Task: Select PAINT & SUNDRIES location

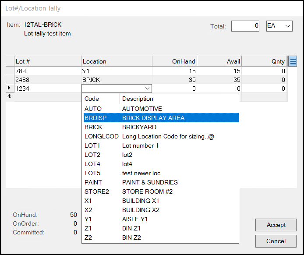Action: pos(161,182)
